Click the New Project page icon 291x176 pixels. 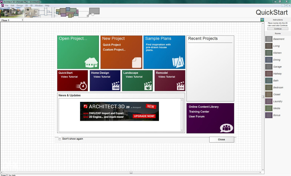[137, 63]
